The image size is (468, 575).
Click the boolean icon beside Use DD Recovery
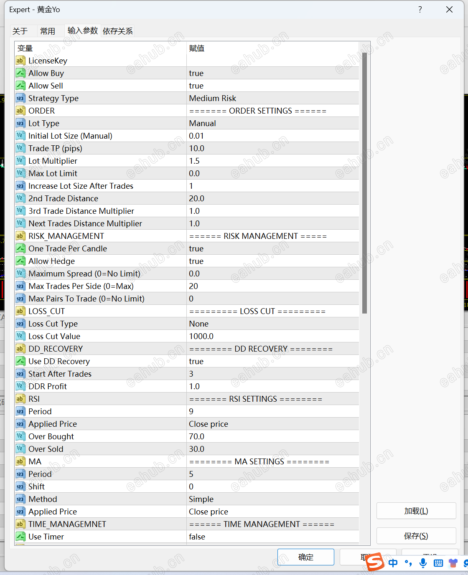coord(20,361)
